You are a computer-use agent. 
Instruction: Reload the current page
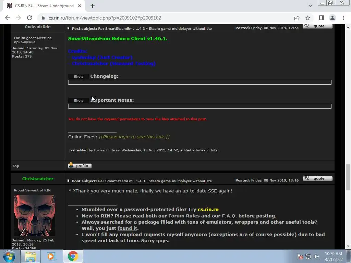click(29, 18)
